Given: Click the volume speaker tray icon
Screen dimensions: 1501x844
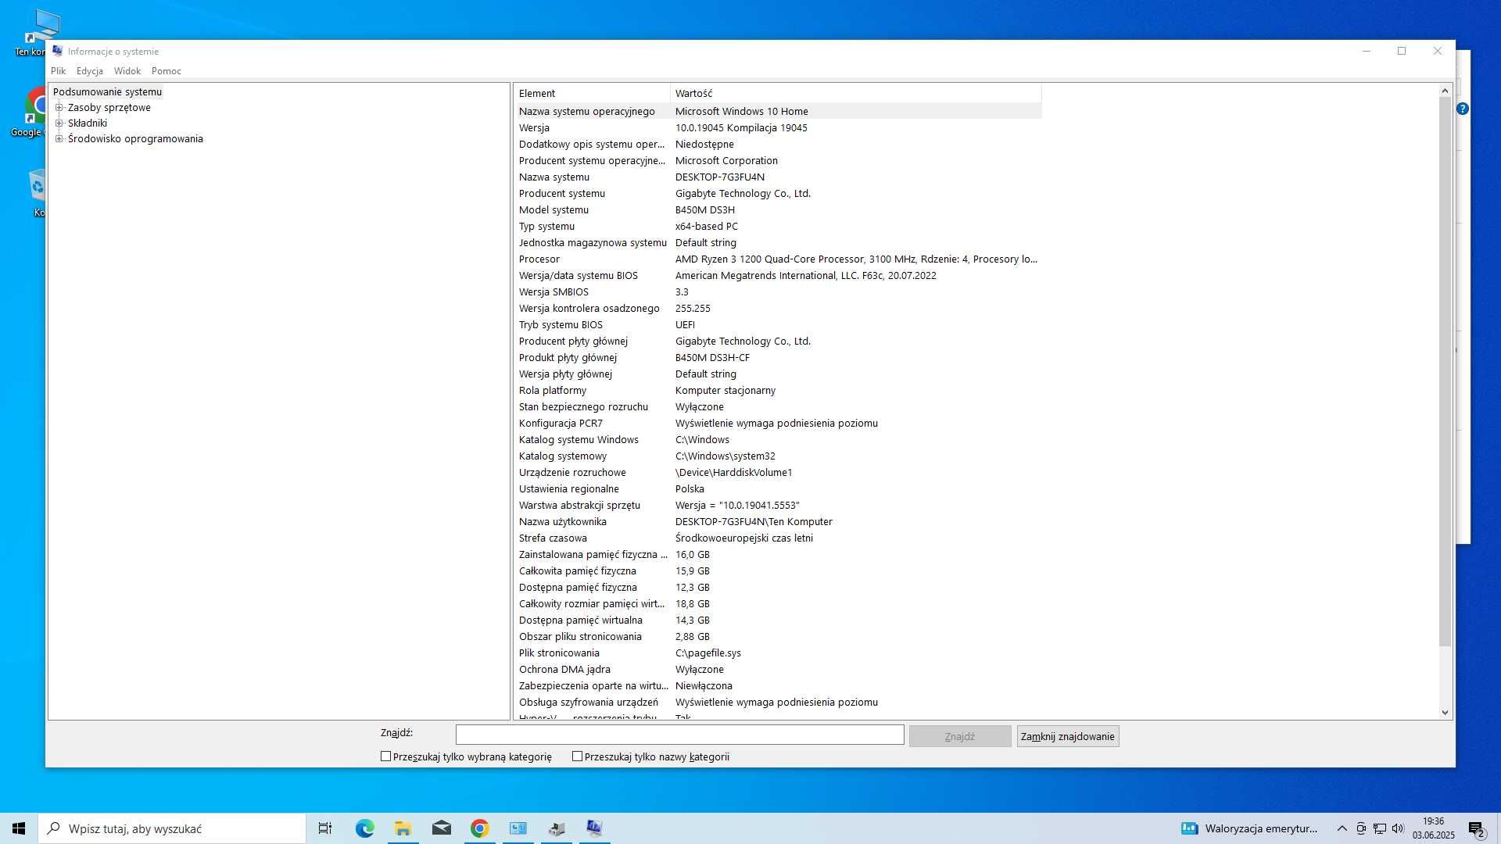Looking at the screenshot, I should 1398,828.
